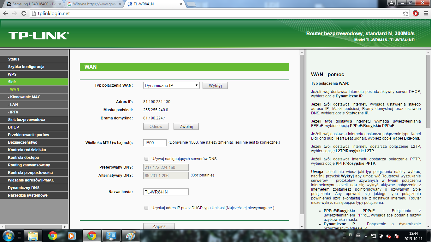431x242 pixels.
Task: Click the muted volume tray icon
Action: click(389, 236)
